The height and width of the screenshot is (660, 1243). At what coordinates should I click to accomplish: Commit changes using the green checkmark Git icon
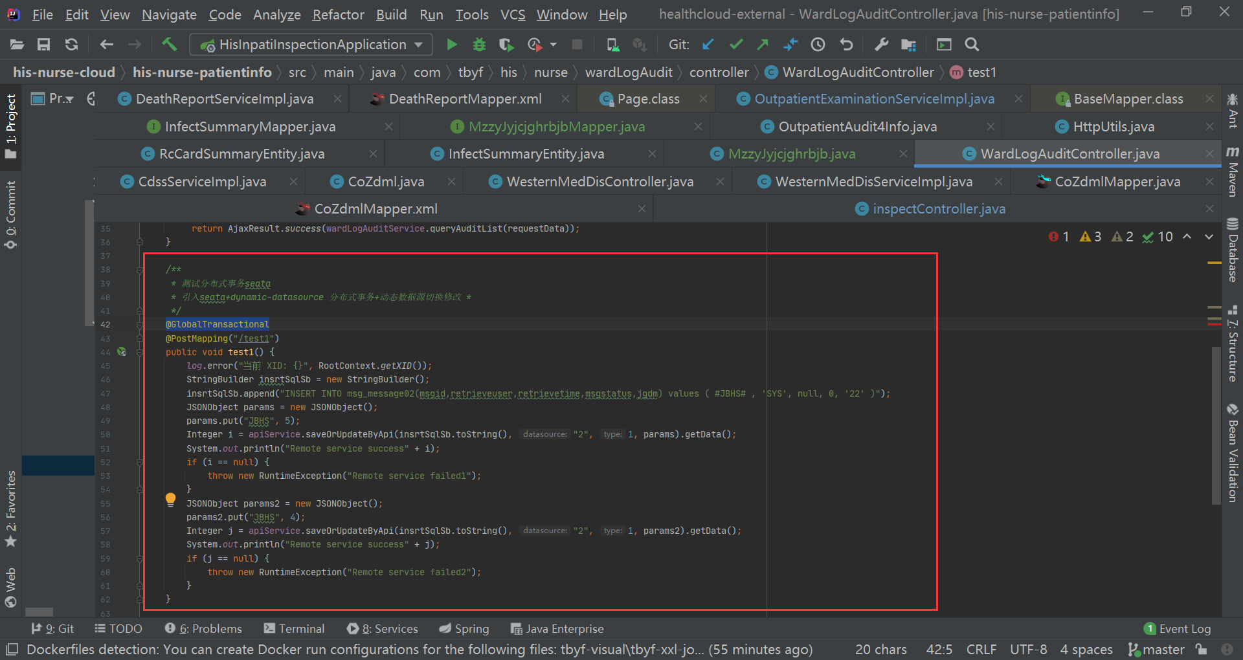pyautogui.click(x=735, y=44)
